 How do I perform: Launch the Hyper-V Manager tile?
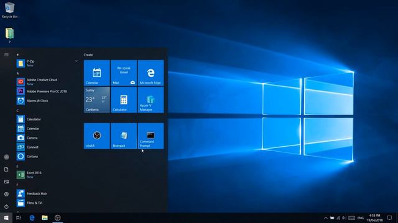point(150,100)
